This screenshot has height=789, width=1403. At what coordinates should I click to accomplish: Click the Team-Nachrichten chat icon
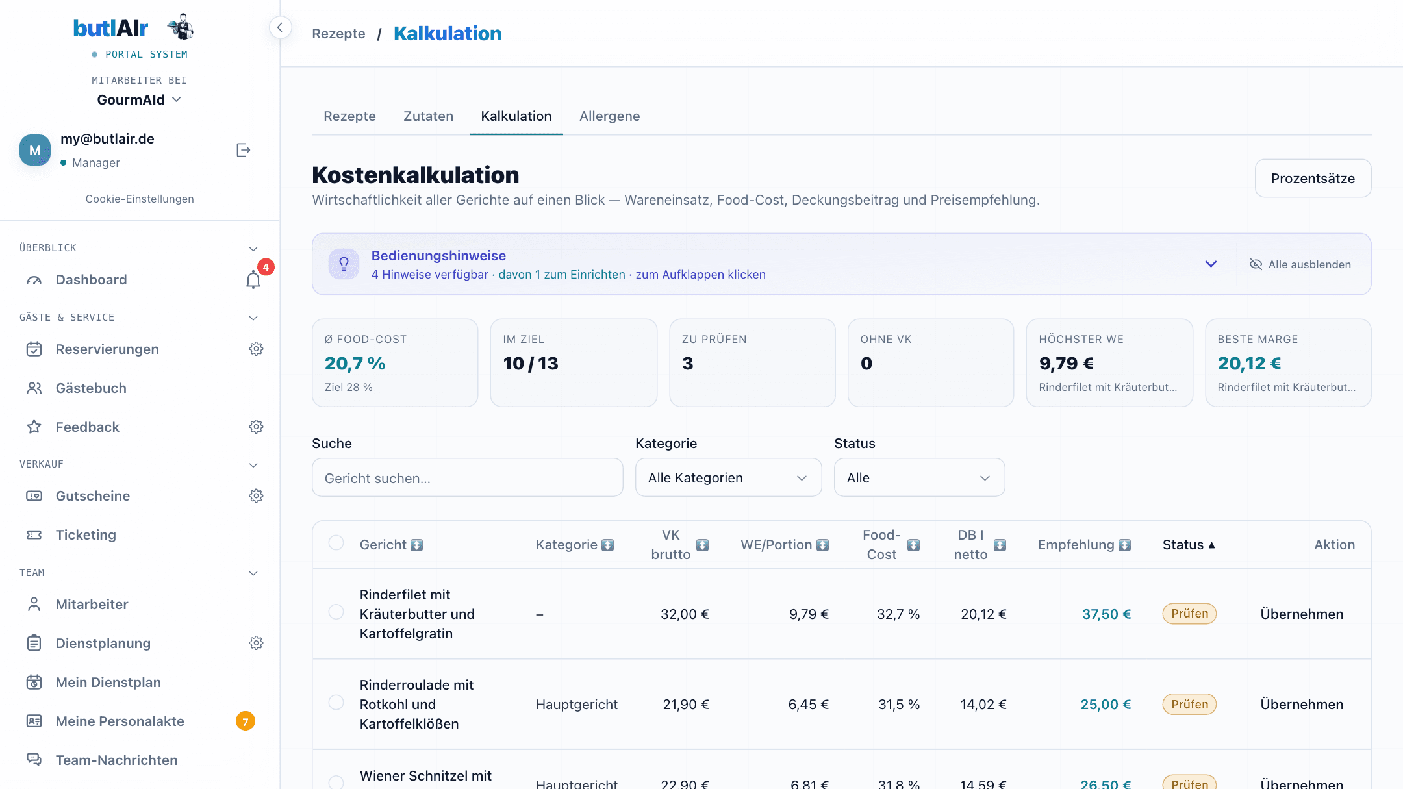[34, 760]
